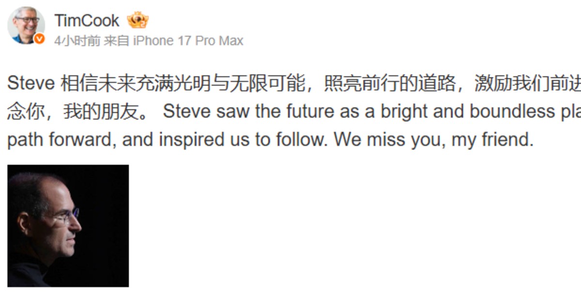
Task: Click the phrase "激励我们前进"
Action: click(x=527, y=84)
